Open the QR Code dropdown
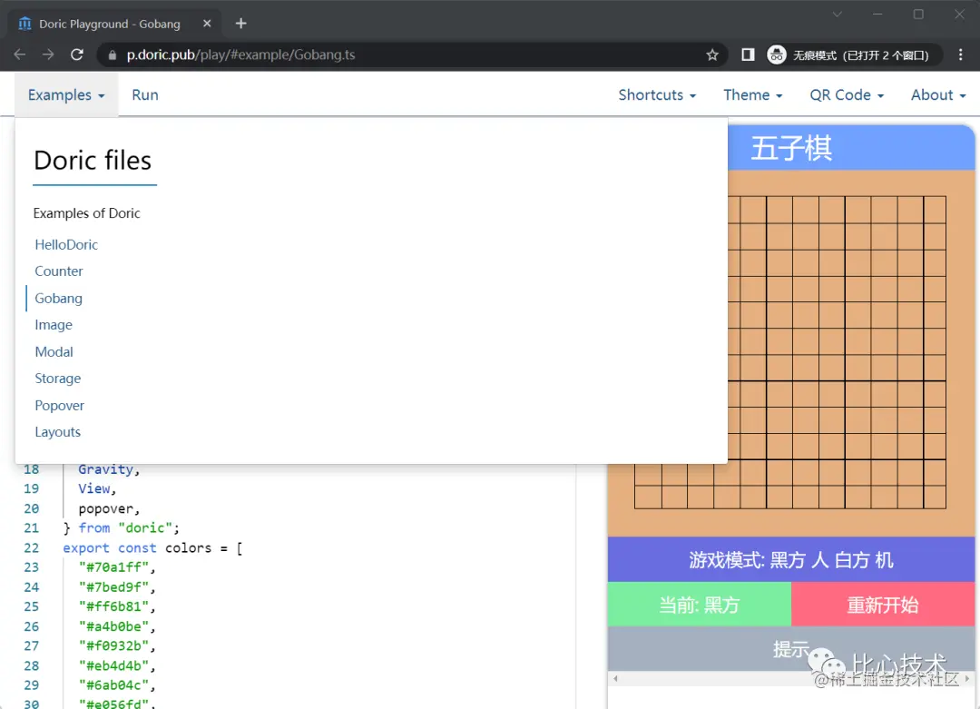Image resolution: width=980 pixels, height=709 pixels. 847,95
